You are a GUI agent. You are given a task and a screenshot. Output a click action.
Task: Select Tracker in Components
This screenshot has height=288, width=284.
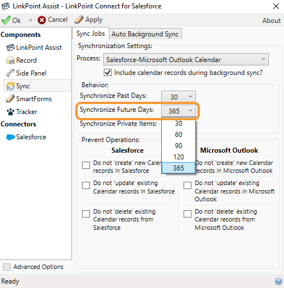[x=27, y=112]
